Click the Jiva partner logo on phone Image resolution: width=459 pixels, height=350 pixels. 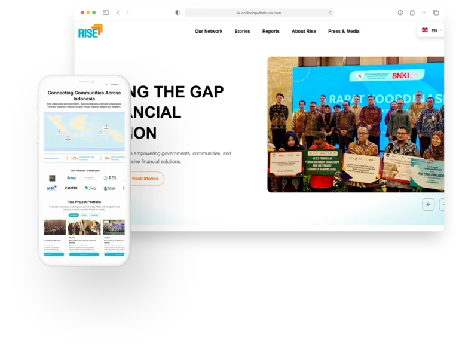tap(90, 188)
